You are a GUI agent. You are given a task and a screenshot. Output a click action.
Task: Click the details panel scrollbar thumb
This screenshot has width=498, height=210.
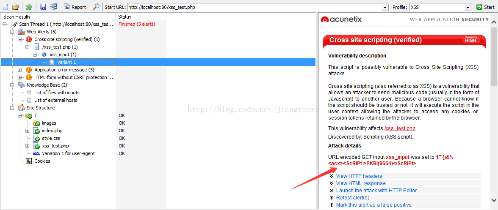[494, 56]
